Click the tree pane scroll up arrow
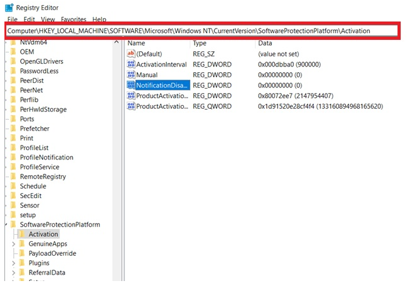The height and width of the screenshot is (288, 407). pos(117,43)
